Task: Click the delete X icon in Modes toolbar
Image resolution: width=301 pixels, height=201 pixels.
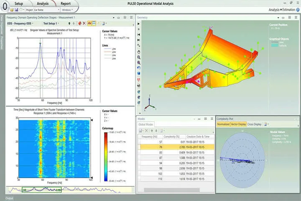Action: tap(146, 131)
